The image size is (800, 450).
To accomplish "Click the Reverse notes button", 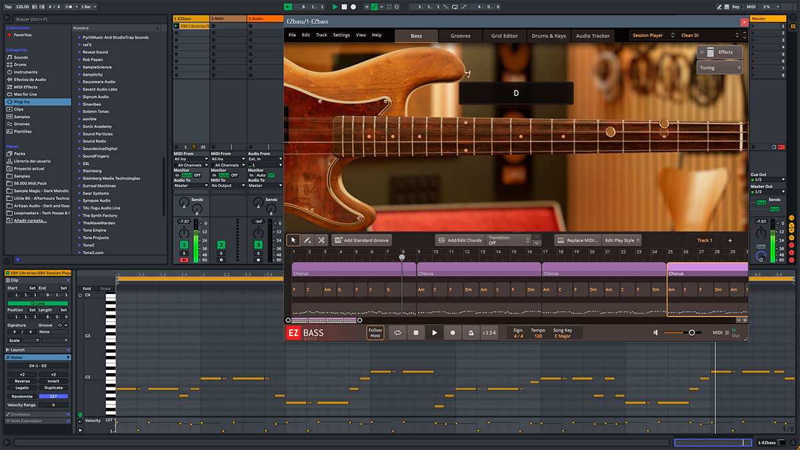I will (22, 381).
